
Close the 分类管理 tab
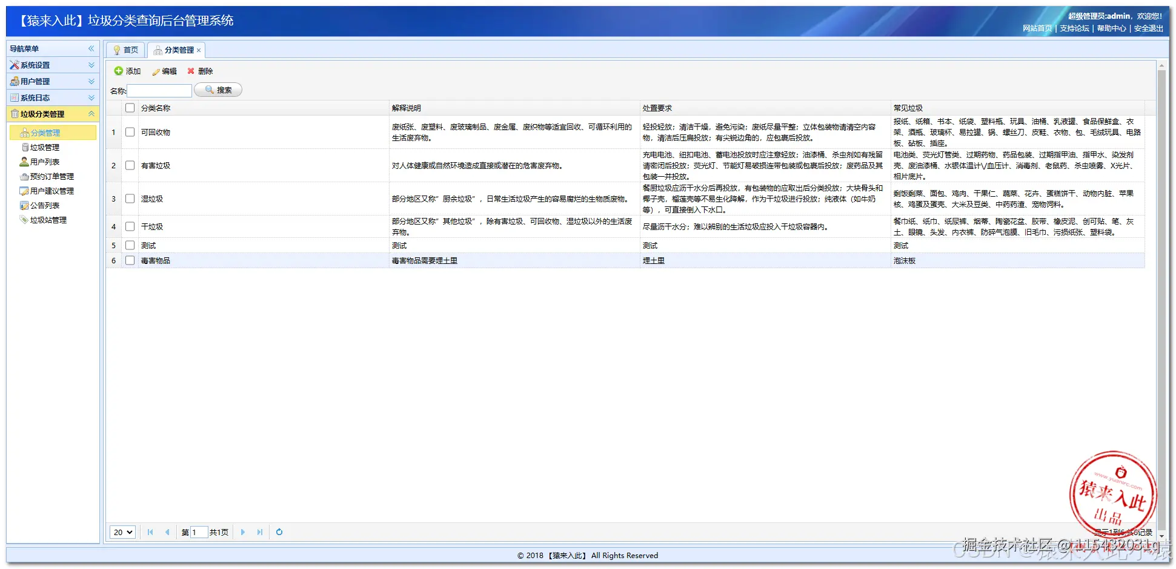[x=199, y=50]
